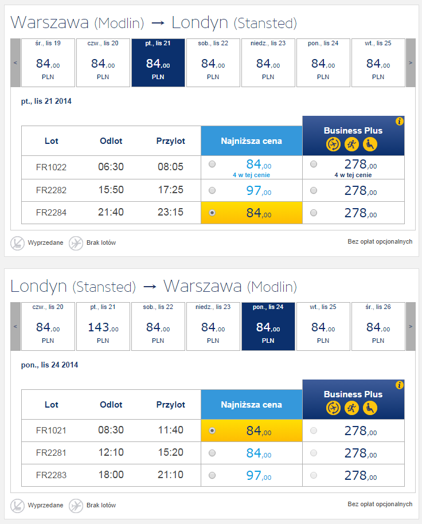
Task: Click info icon on outbound Business Plus header
Action: (x=399, y=122)
